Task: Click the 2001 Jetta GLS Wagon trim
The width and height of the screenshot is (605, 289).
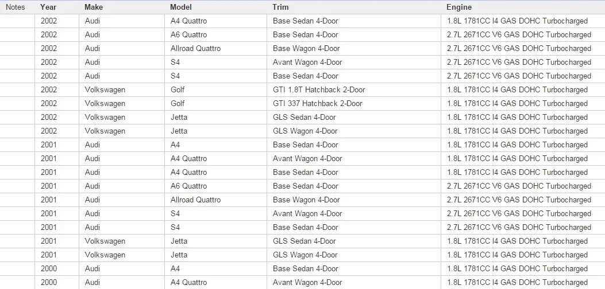Action: pos(354,255)
